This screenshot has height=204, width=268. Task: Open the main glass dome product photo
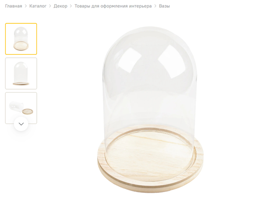click(x=150, y=109)
